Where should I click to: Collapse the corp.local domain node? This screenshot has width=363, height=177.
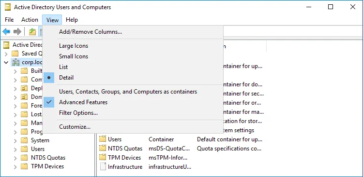pyautogui.click(x=6, y=62)
